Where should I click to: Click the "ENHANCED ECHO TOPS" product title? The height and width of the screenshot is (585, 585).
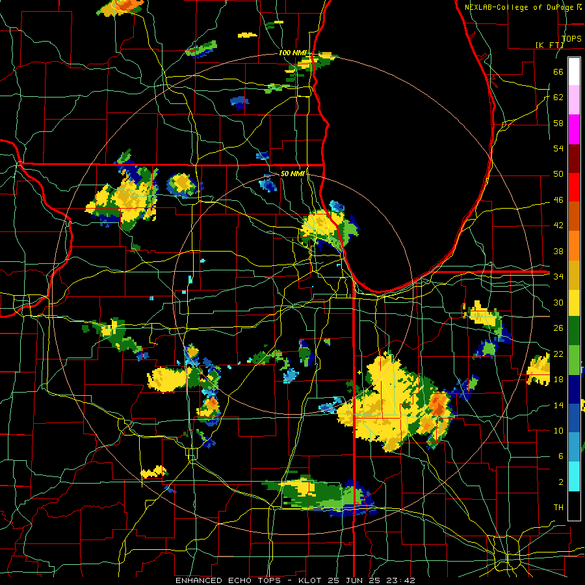point(229,580)
